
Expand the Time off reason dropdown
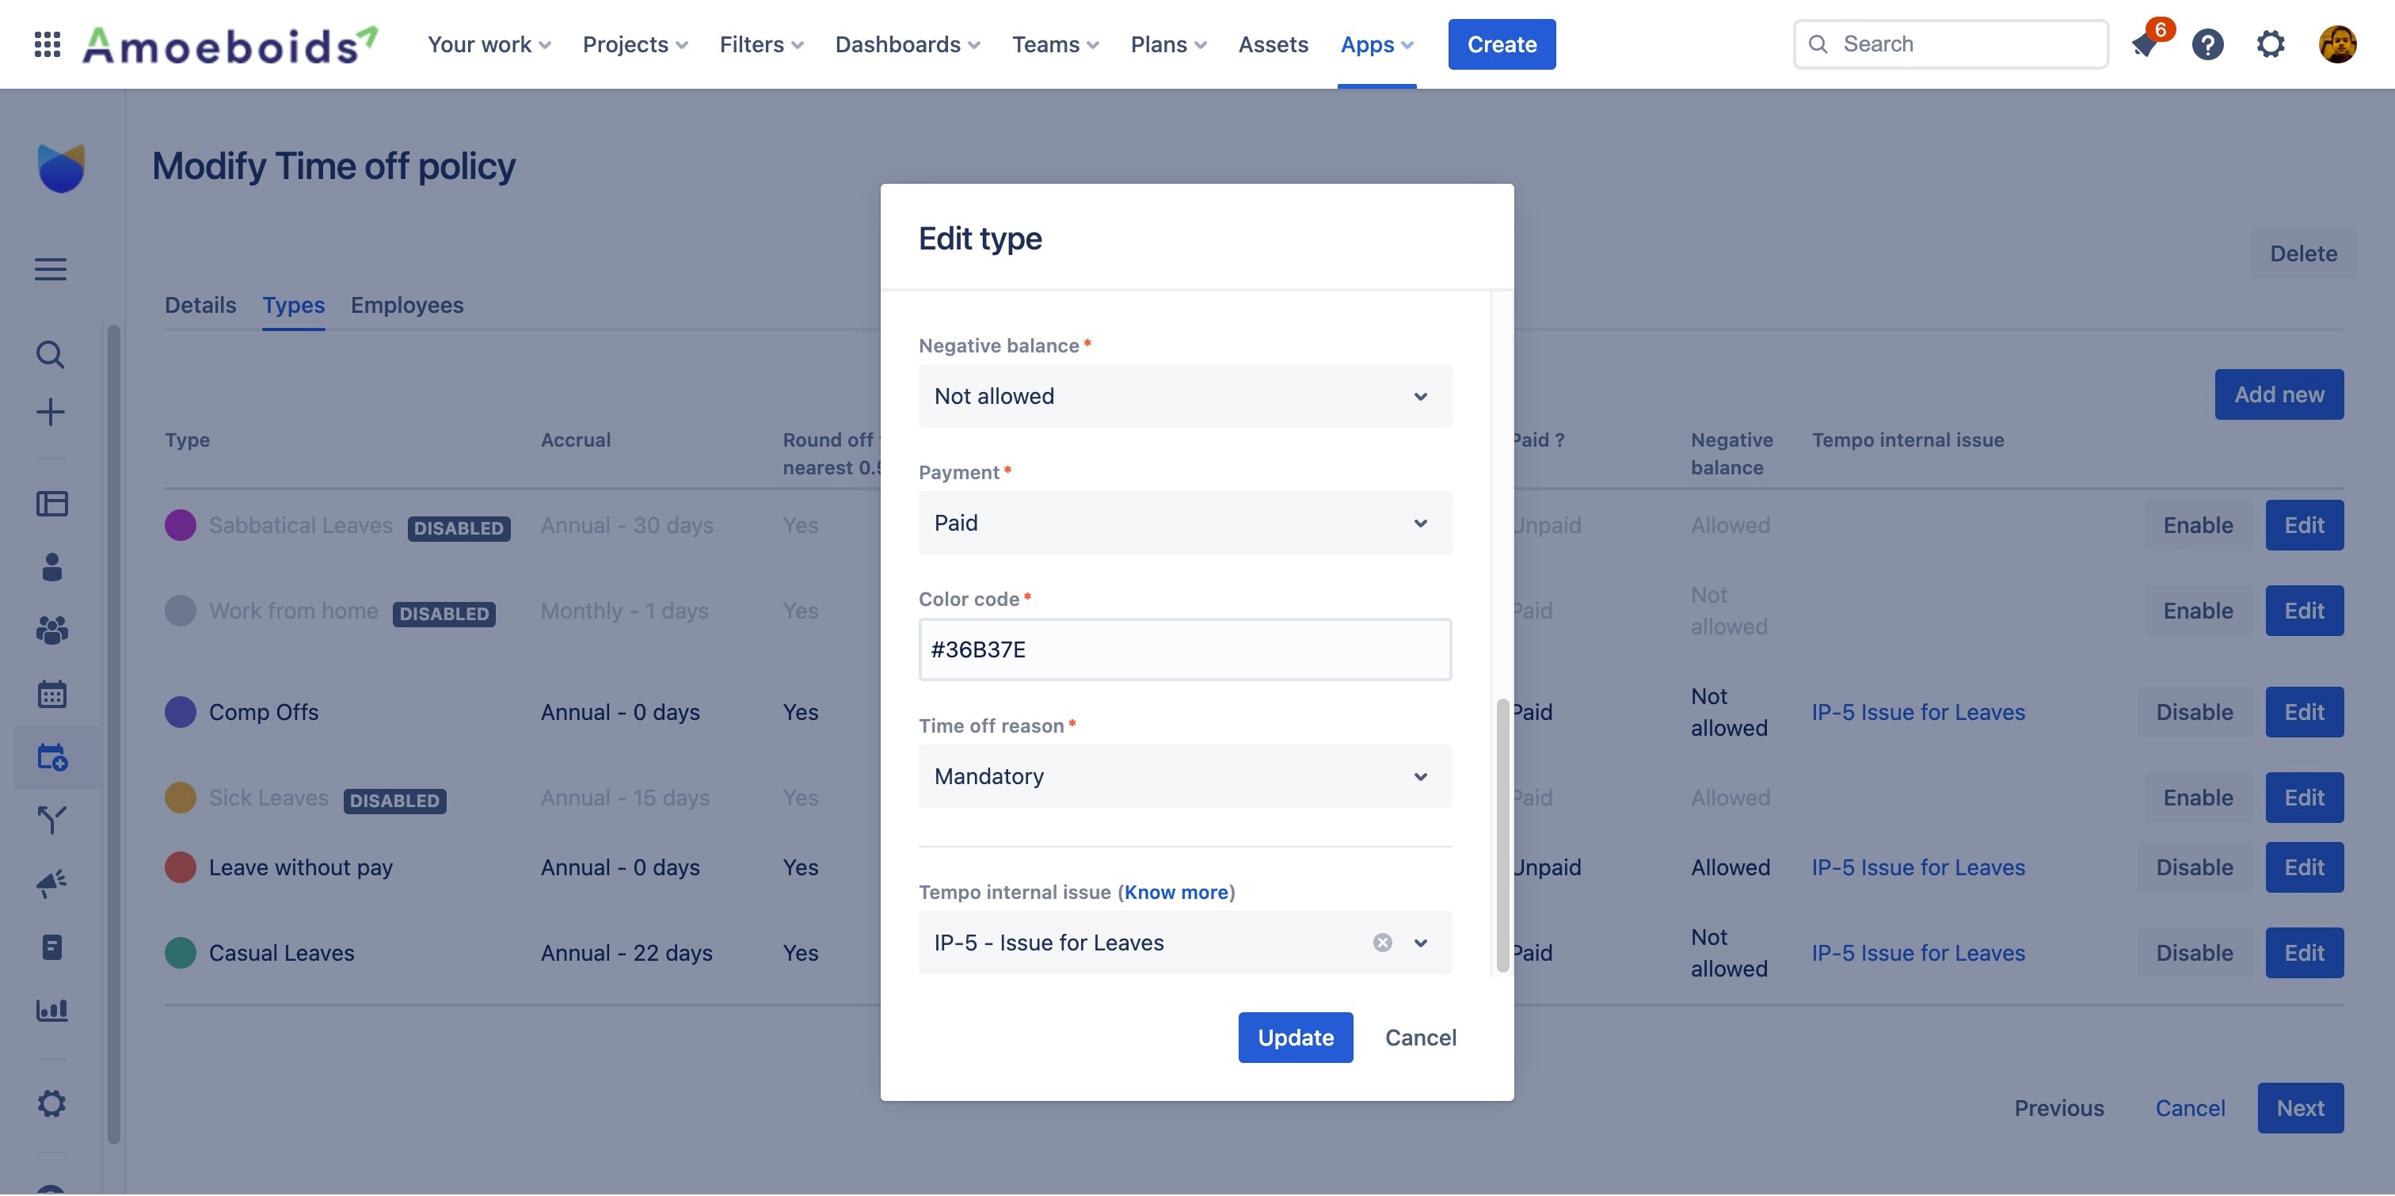point(1185,775)
